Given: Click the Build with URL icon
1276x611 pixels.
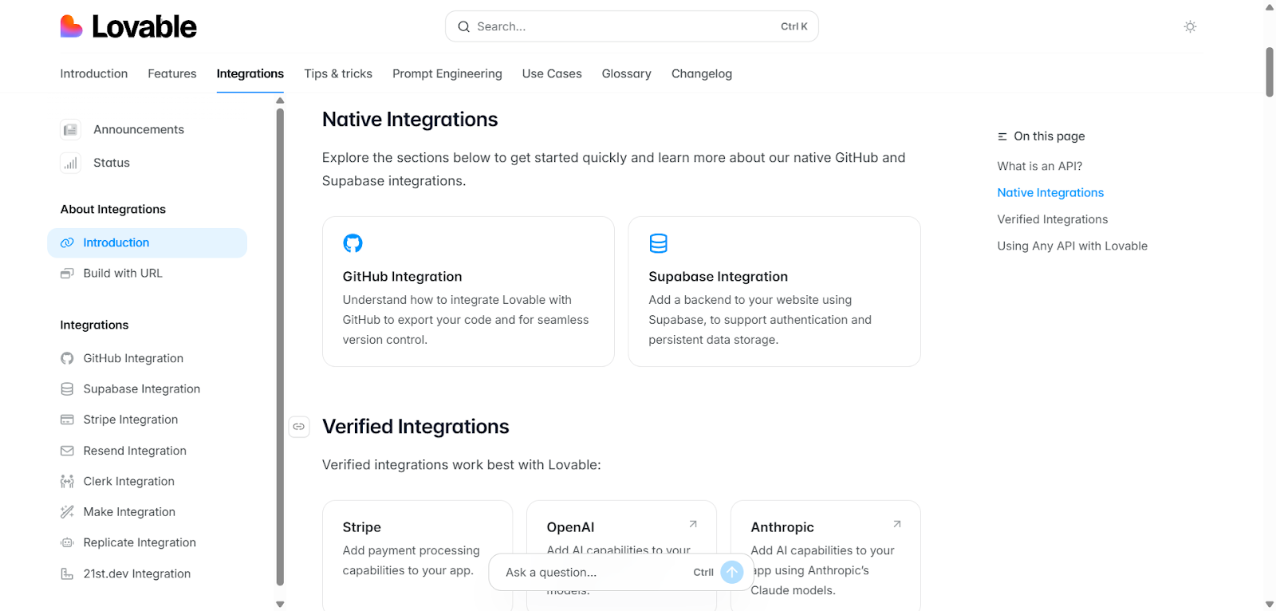Looking at the screenshot, I should [67, 274].
